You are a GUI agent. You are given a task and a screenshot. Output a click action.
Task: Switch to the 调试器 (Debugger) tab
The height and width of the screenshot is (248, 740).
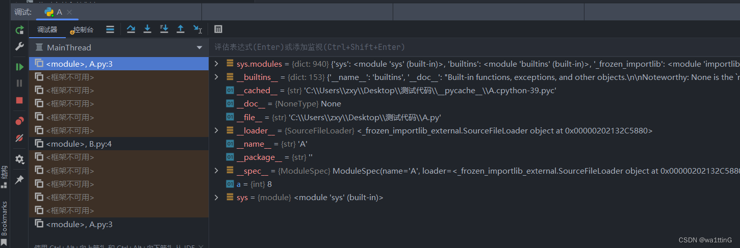47,30
